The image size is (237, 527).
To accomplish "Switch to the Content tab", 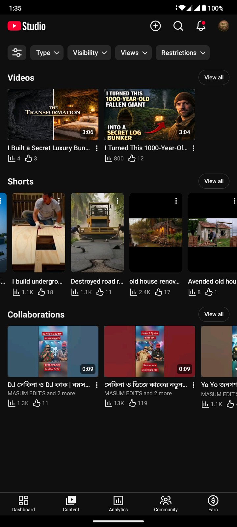I will tap(71, 504).
